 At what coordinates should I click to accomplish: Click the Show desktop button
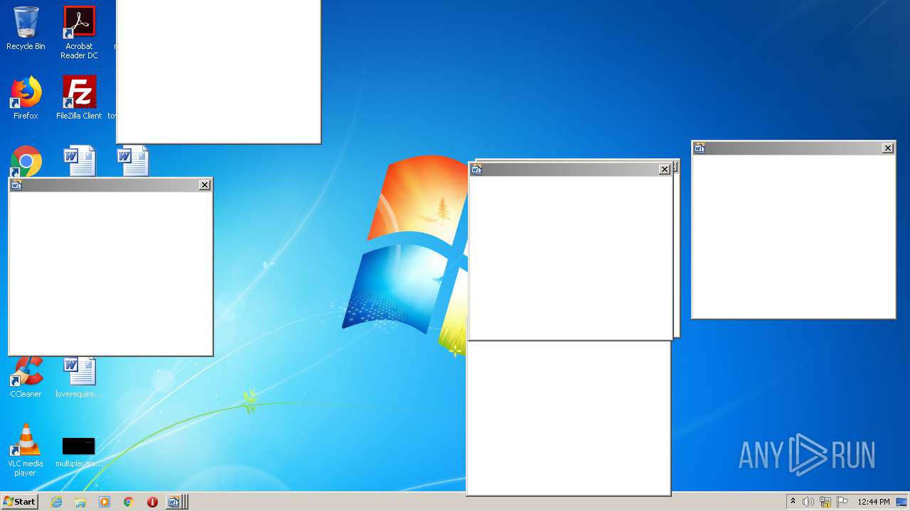click(902, 502)
